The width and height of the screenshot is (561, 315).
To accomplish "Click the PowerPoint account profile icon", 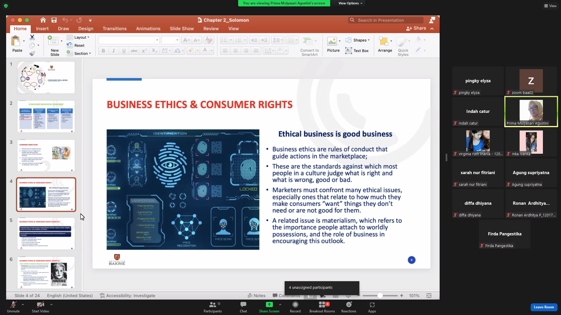I will point(432,20).
